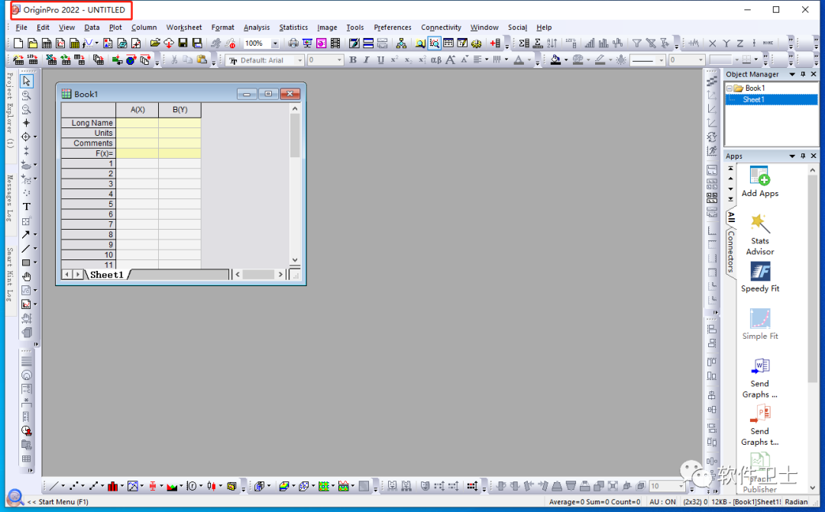Open the zoom 100% dropdown
The image size is (825, 512).
275,43
